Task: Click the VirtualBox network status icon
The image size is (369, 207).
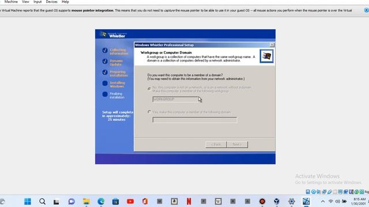Action: click(x=324, y=191)
